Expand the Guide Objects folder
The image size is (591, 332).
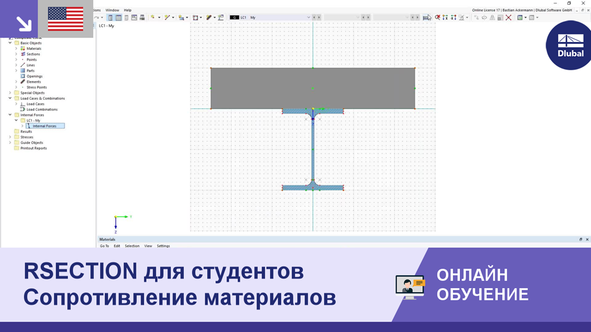pos(10,142)
